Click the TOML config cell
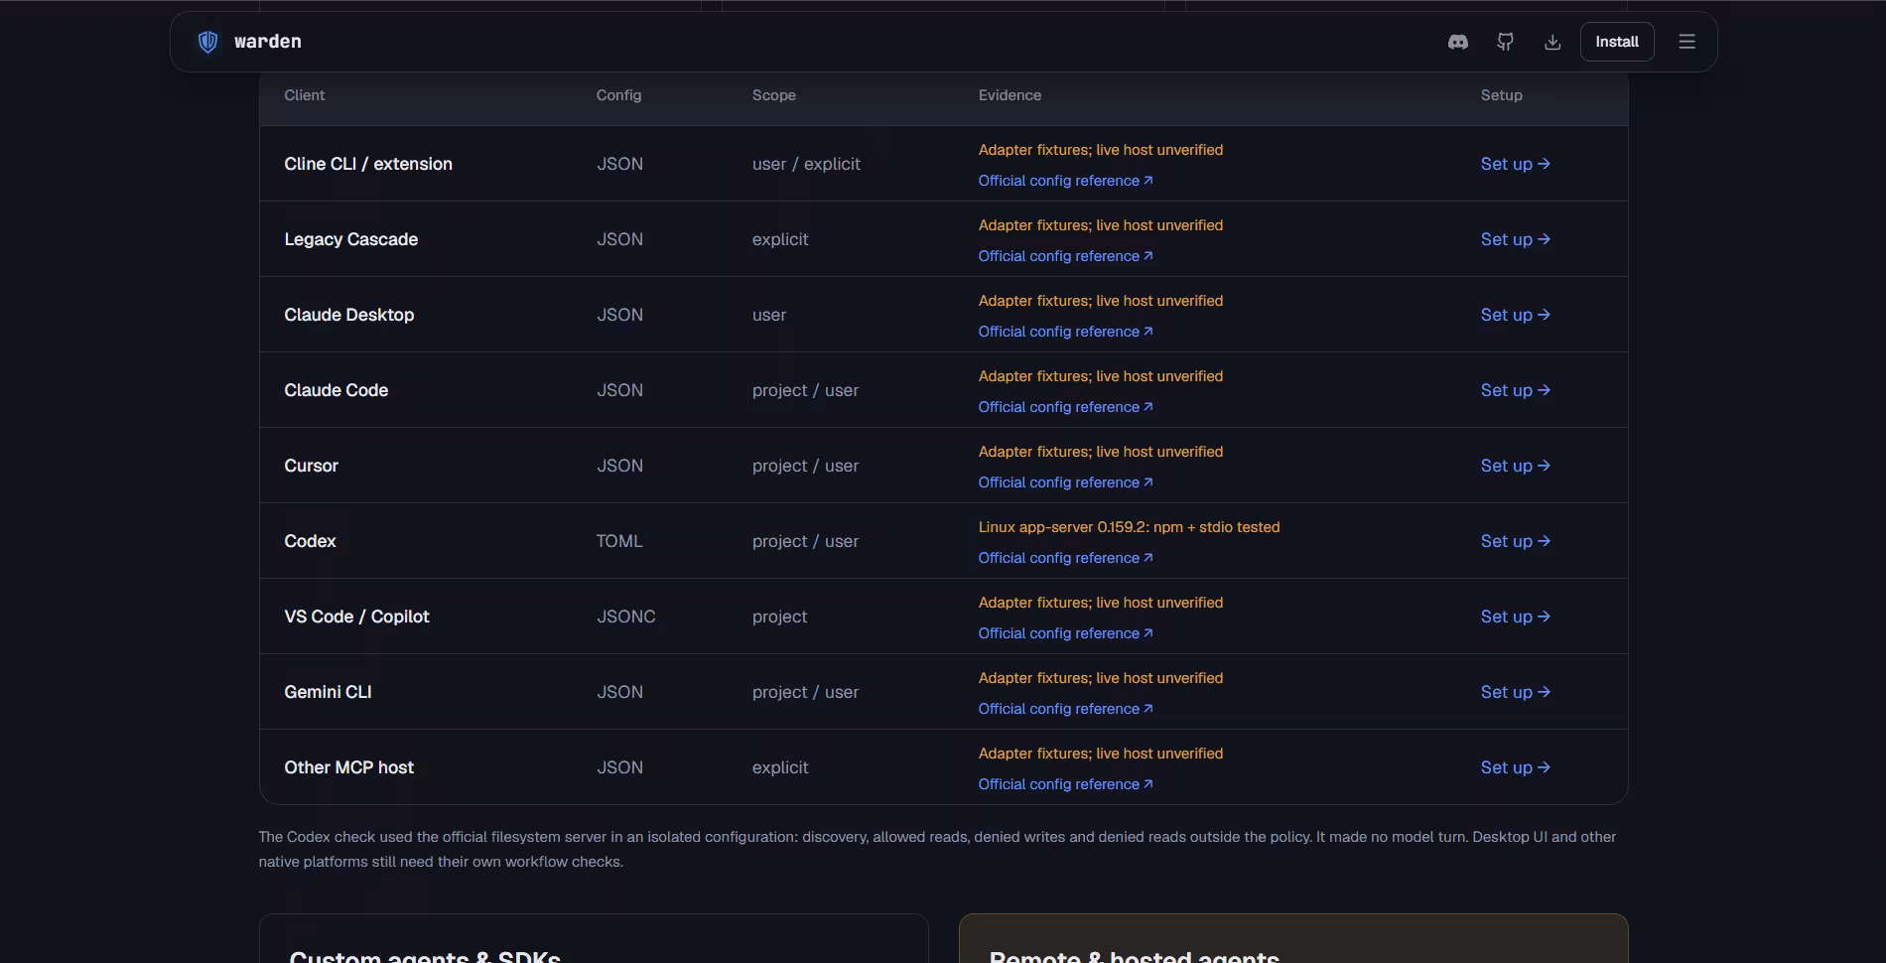Image resolution: width=1886 pixels, height=963 pixels. 619,541
